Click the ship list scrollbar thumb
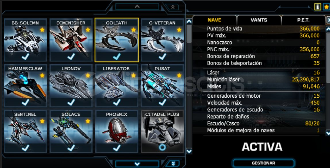 [x=189, y=34]
